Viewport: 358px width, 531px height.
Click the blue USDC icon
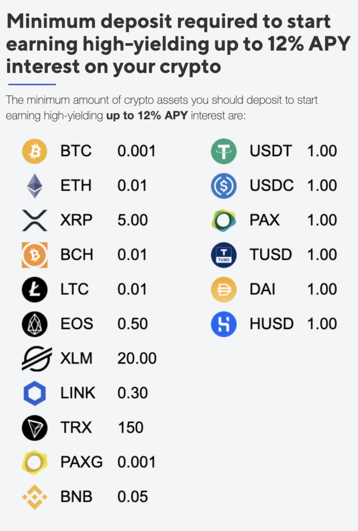(x=224, y=186)
